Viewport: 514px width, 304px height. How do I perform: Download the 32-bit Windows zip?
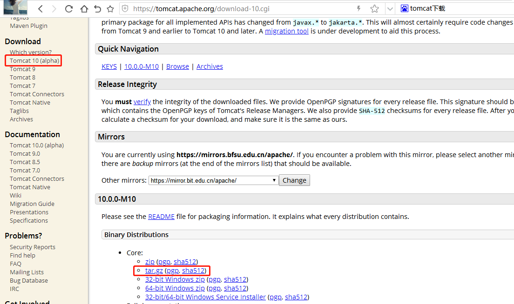click(x=175, y=279)
